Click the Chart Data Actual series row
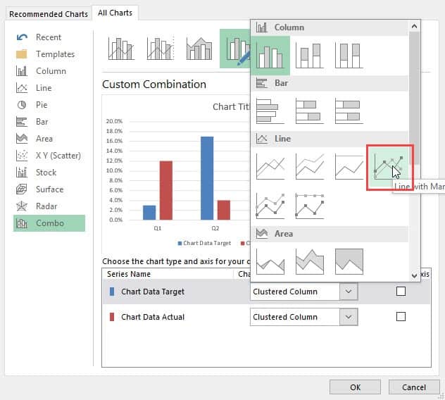Screen dimensions: 445x400 pyautogui.click(x=266, y=317)
